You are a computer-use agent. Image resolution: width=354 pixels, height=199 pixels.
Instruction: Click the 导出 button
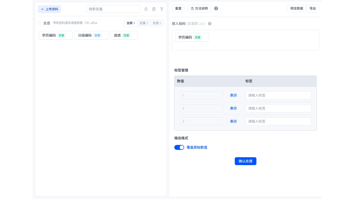pos(313,9)
